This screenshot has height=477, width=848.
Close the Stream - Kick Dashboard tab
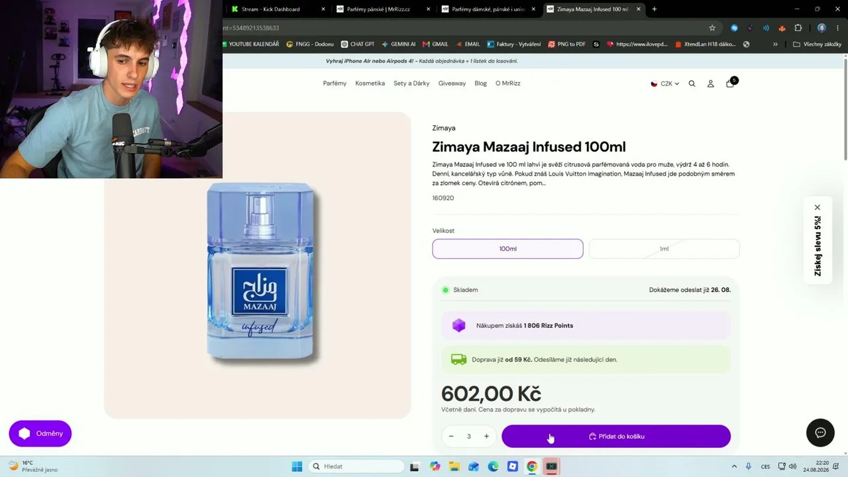pyautogui.click(x=323, y=9)
